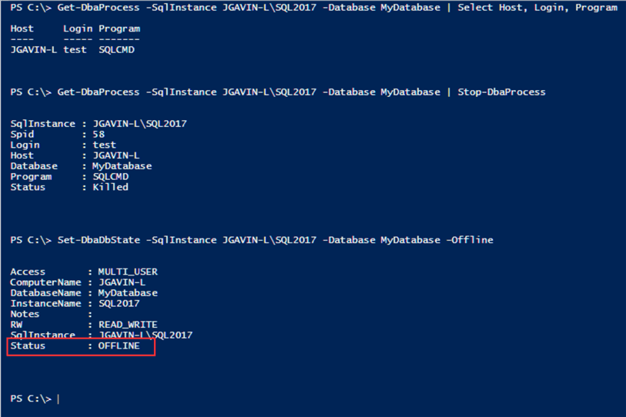Click 'JGAVIN-L' value of the Host property

[x=116, y=155]
